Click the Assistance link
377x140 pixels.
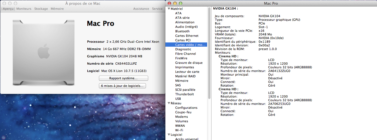click(141, 9)
